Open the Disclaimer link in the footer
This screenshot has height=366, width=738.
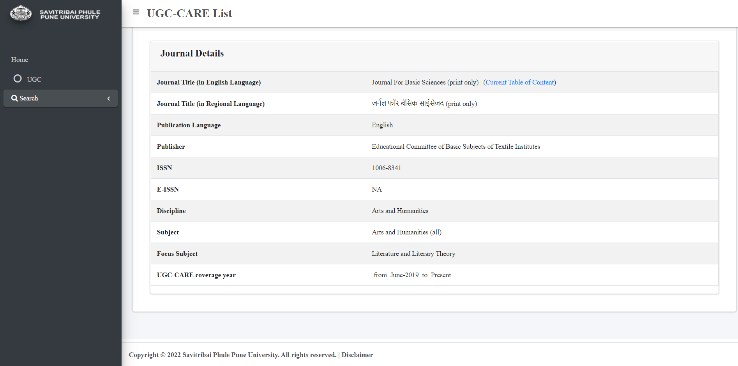pyautogui.click(x=357, y=355)
